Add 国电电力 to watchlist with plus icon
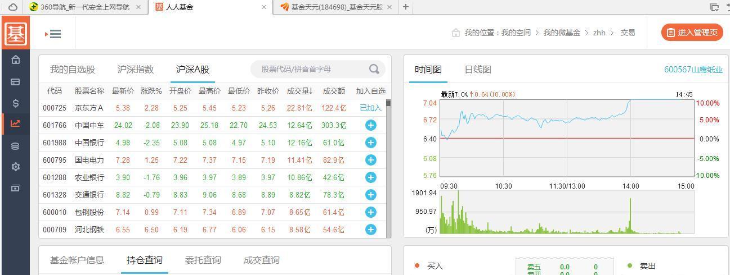730x275 pixels. [x=370, y=160]
